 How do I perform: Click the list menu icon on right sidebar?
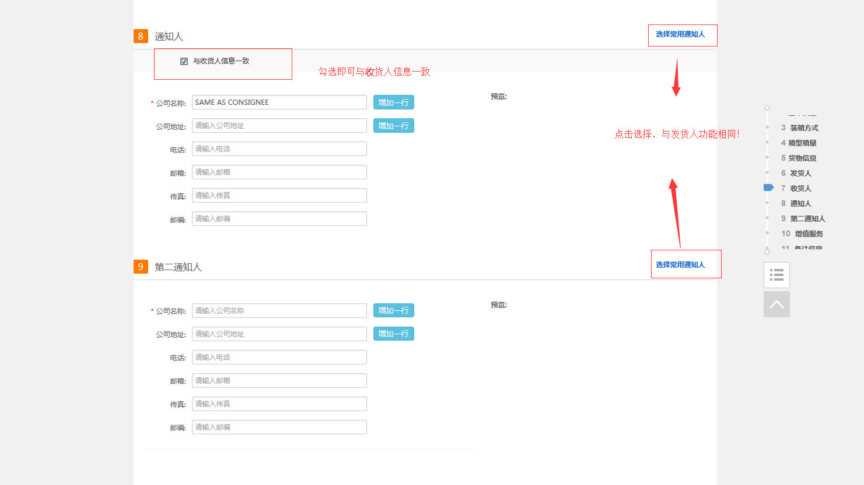776,275
